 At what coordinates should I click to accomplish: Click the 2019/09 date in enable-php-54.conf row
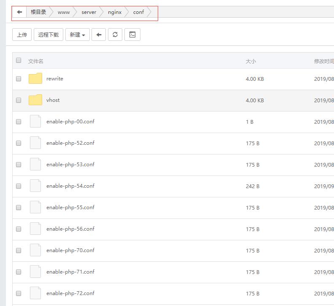[x=324, y=186]
